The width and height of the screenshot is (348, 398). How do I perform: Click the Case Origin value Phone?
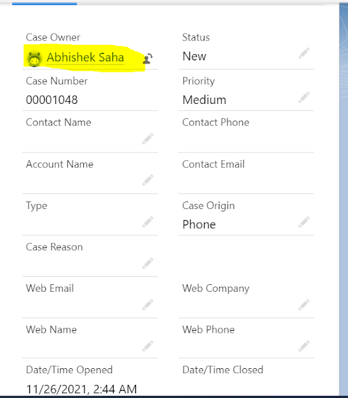point(199,224)
